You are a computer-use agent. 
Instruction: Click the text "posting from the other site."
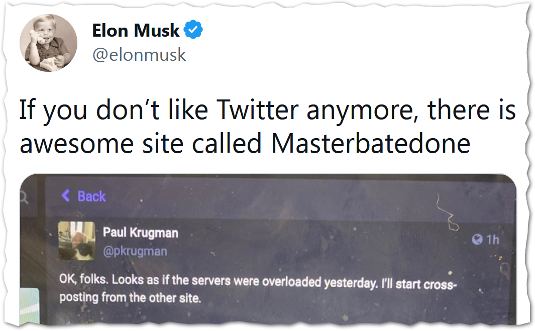point(130,297)
